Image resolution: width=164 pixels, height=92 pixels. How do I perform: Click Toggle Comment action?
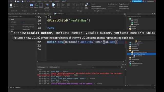point(124,4)
